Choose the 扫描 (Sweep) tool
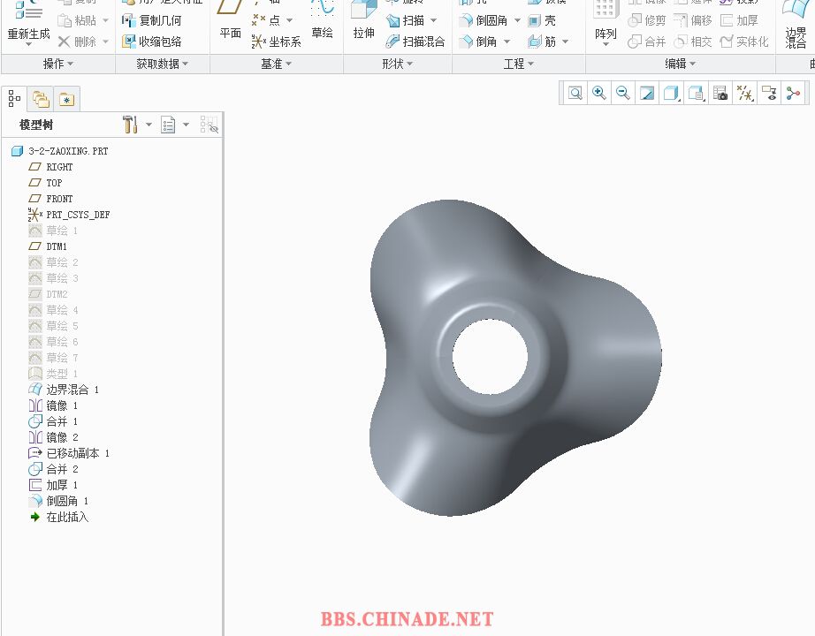815x636 pixels. [406, 21]
